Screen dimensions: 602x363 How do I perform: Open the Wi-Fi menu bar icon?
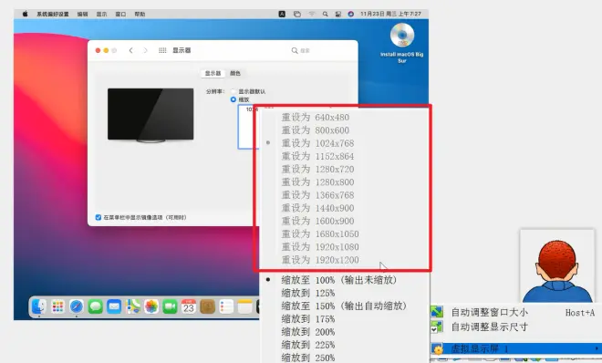pos(311,14)
